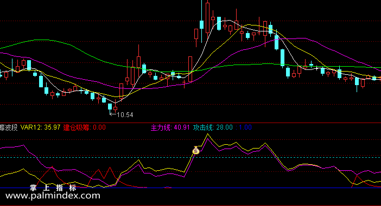The height and width of the screenshot is (206, 381).
Task: Click the blue baseline in the indicator panel
Action: [190, 188]
